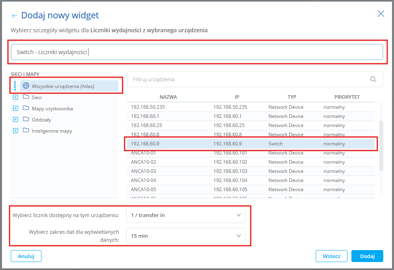Open the counter dropdown showing 1 / transfer in
The width and height of the screenshot is (394, 270).
185,215
